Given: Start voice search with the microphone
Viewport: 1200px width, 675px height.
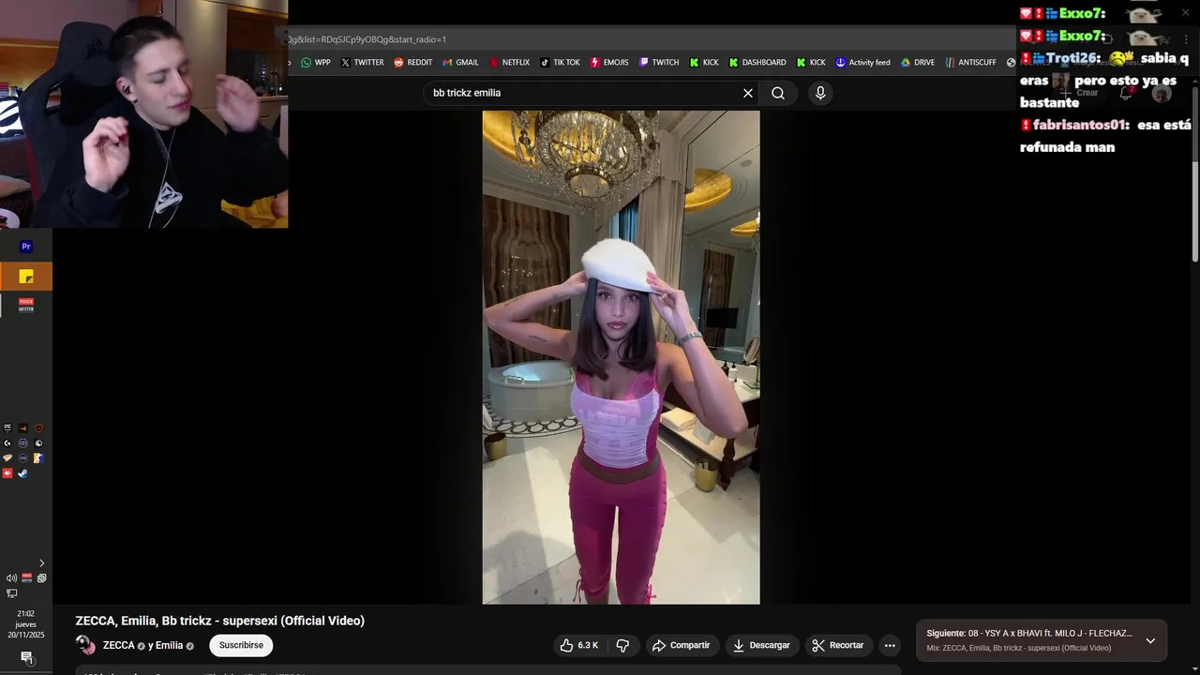Looking at the screenshot, I should point(820,93).
